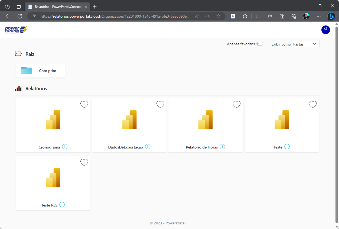Viewport: 339px width, 229px height.
Task: Click the info icon next to Teste RLS
Action: tap(62, 205)
